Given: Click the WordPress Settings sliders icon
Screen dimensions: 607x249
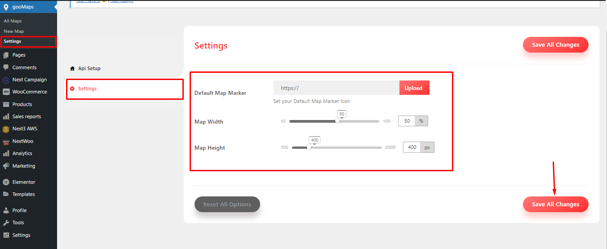Looking at the screenshot, I should [x=6, y=235].
